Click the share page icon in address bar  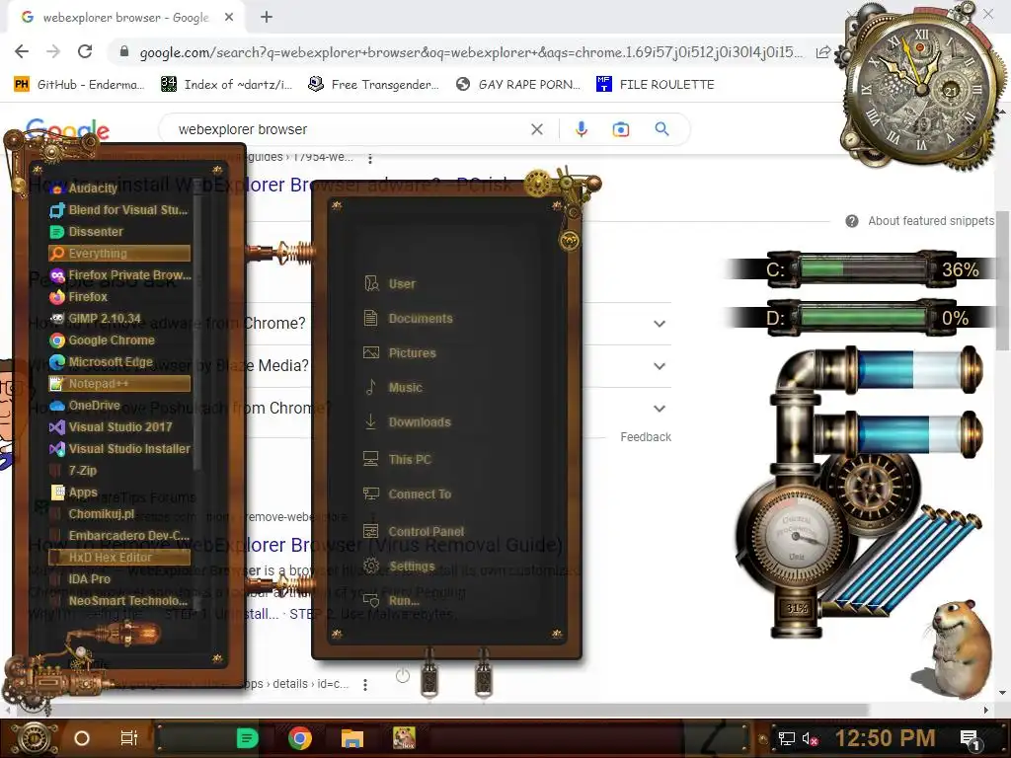pyautogui.click(x=822, y=52)
